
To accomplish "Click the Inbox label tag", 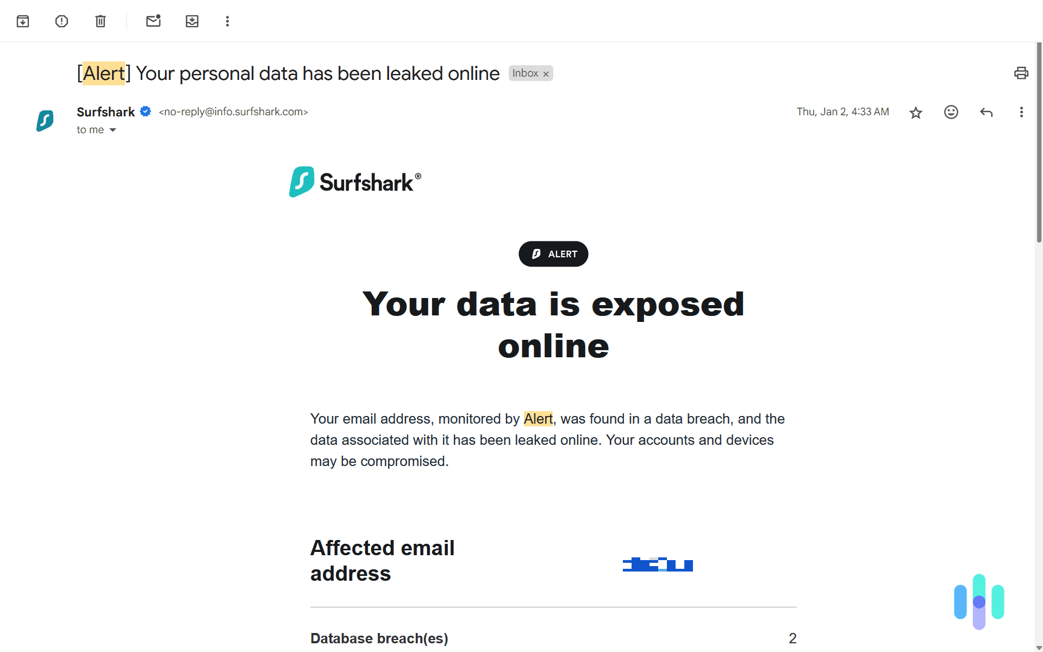I will click(525, 73).
